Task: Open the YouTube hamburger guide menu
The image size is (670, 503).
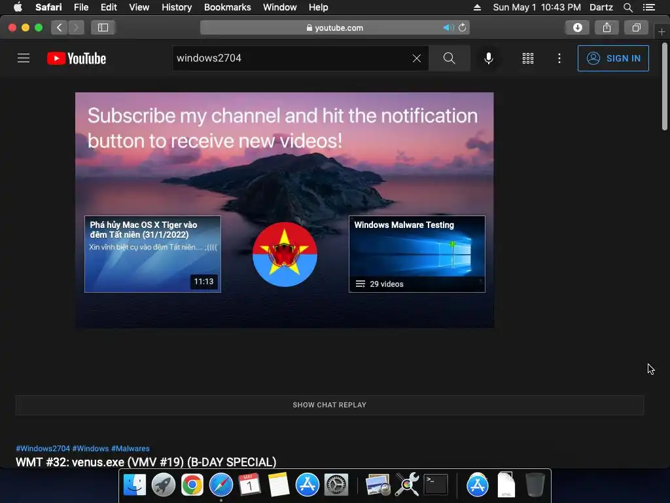Action: pyautogui.click(x=24, y=58)
